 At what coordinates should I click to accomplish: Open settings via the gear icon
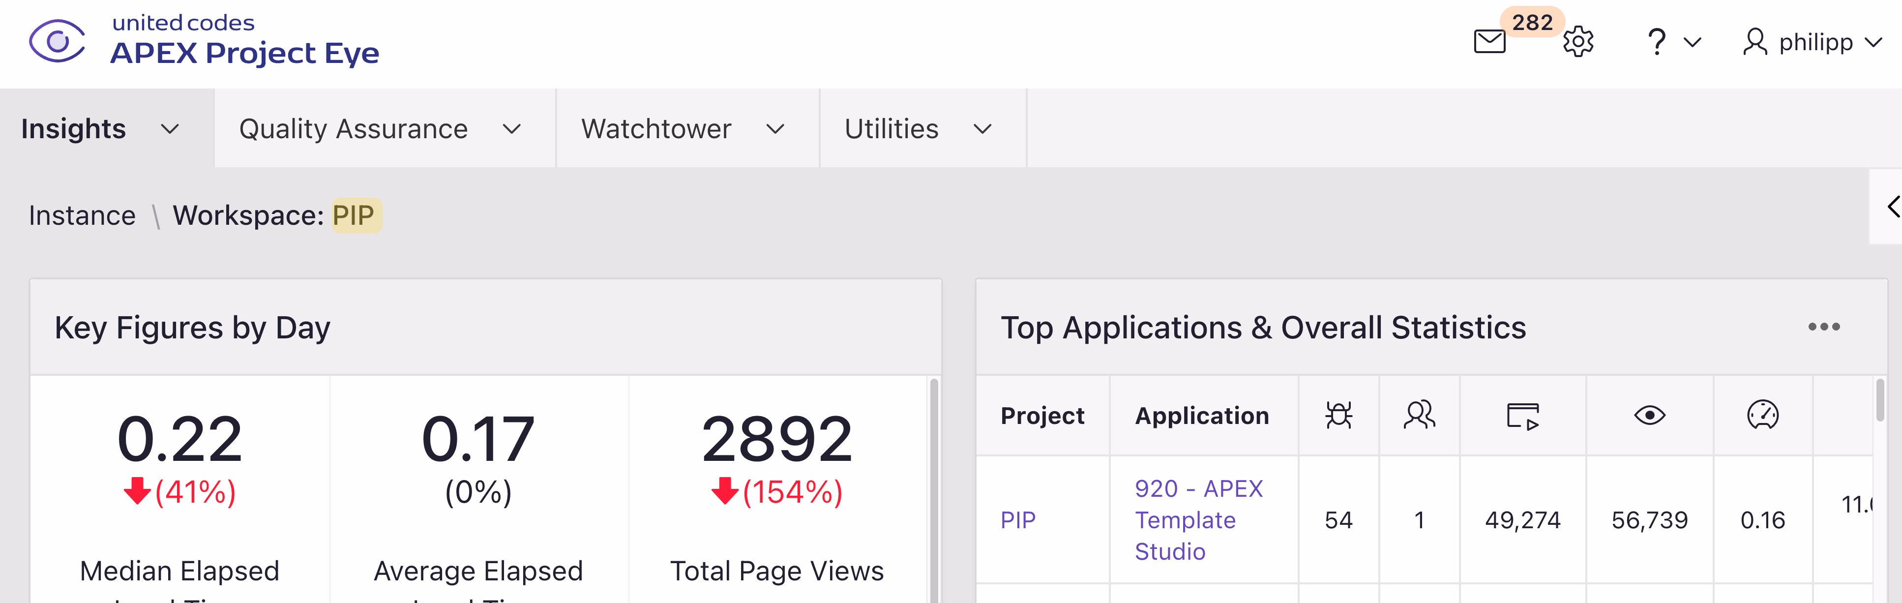coord(1578,41)
